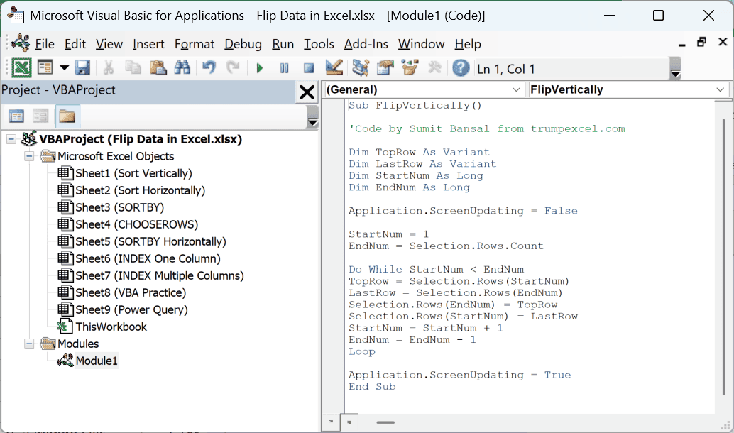Open the Format menu
The width and height of the screenshot is (734, 433).
pos(195,44)
